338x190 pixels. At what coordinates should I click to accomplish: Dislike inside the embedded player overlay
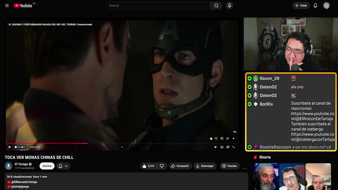[x=216, y=138]
